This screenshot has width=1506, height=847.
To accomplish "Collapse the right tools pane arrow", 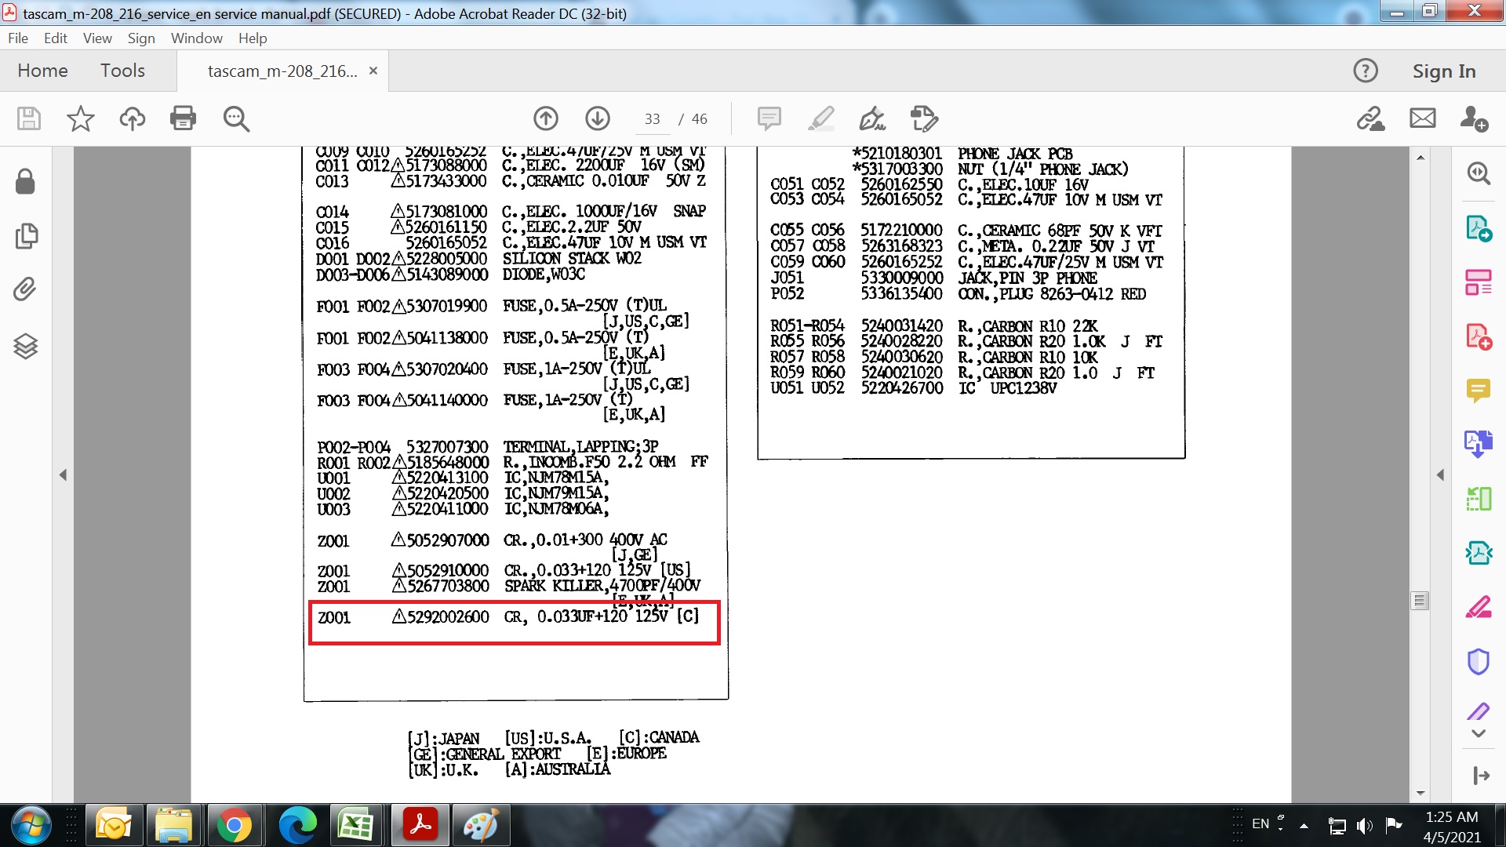I will [x=1440, y=474].
